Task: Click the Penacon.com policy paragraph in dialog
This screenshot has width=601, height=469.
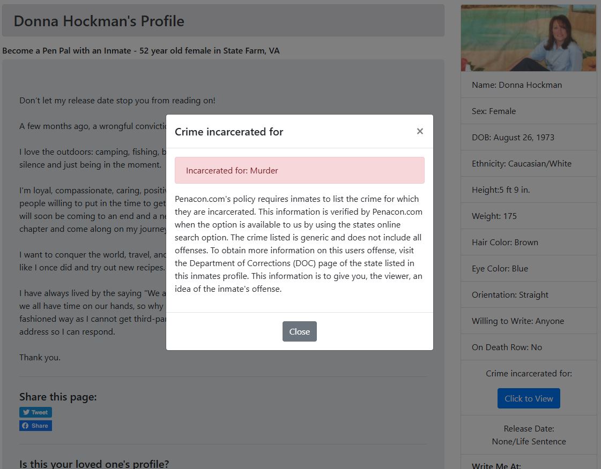Action: point(299,244)
